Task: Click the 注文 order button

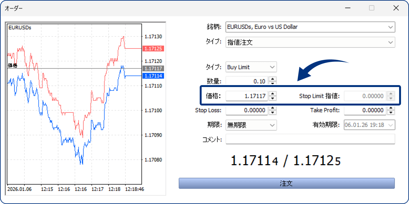Action: coord(287,184)
